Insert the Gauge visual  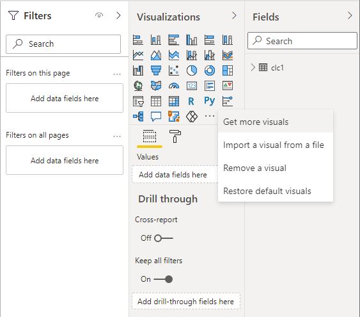(174, 86)
